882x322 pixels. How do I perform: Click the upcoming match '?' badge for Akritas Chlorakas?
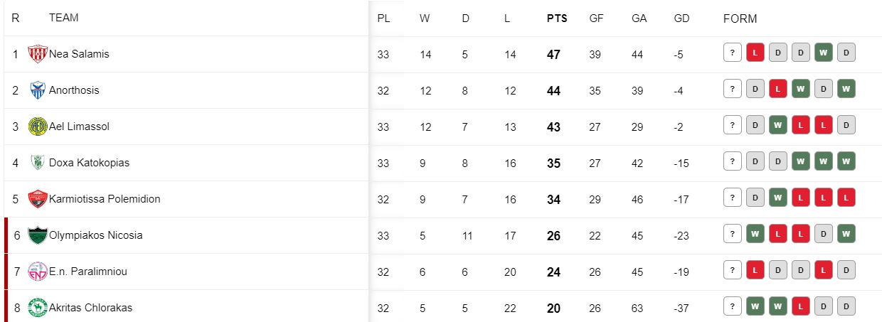(x=732, y=306)
